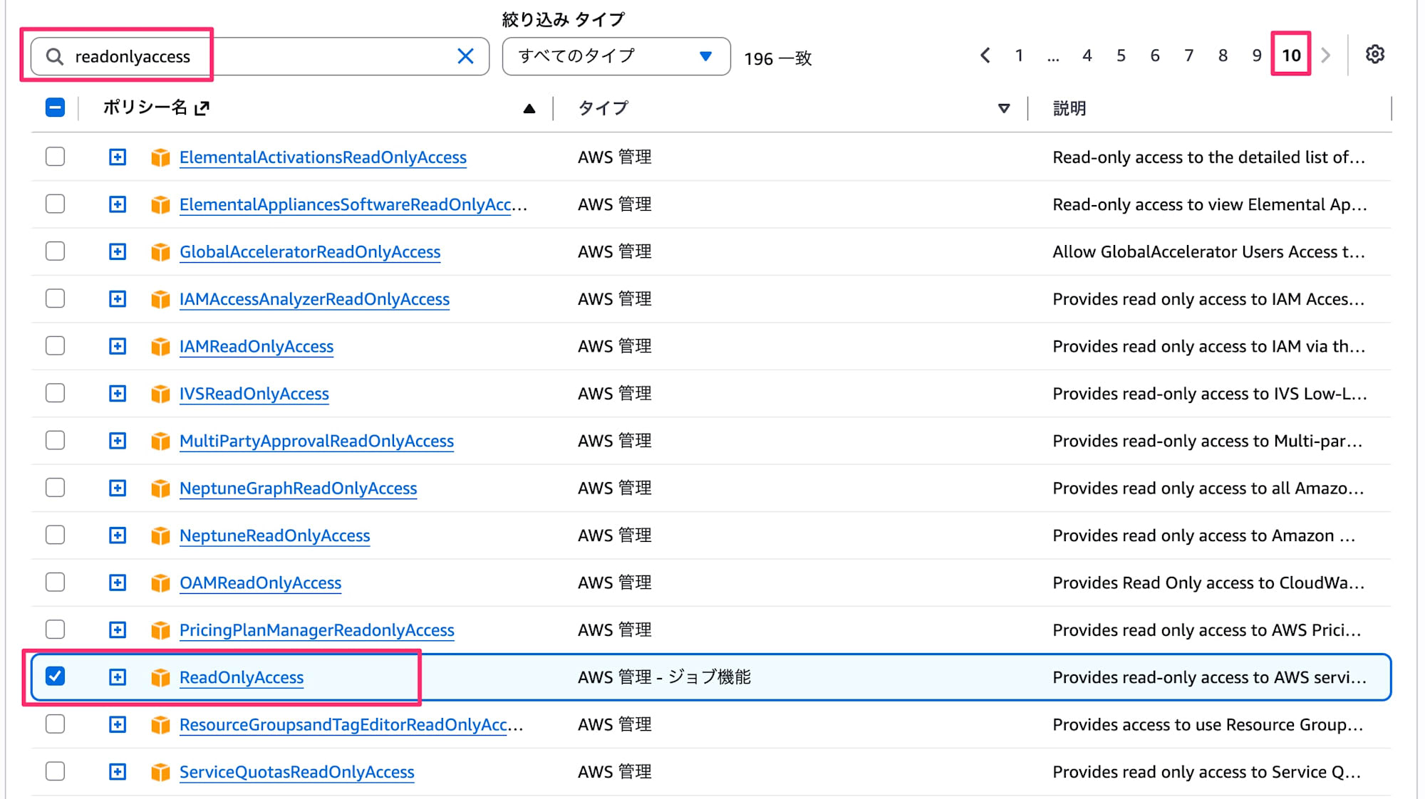Open the PricingPlanManagerReadonlyAccess policy link

(317, 630)
